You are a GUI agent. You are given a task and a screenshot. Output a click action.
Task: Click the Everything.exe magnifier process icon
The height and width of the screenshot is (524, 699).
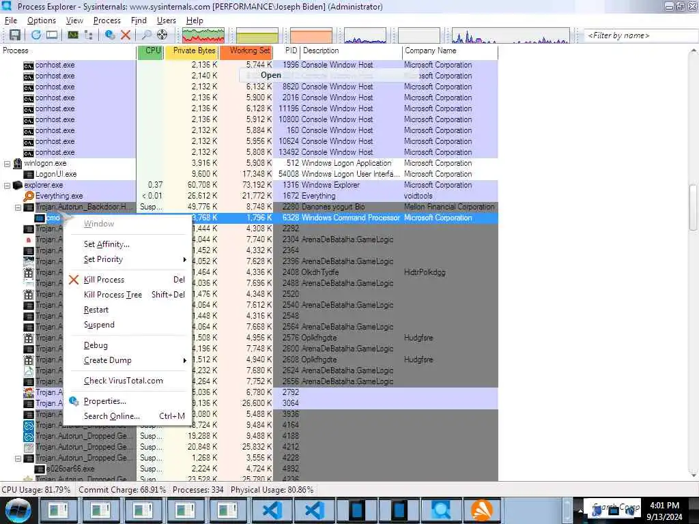pyautogui.click(x=29, y=196)
